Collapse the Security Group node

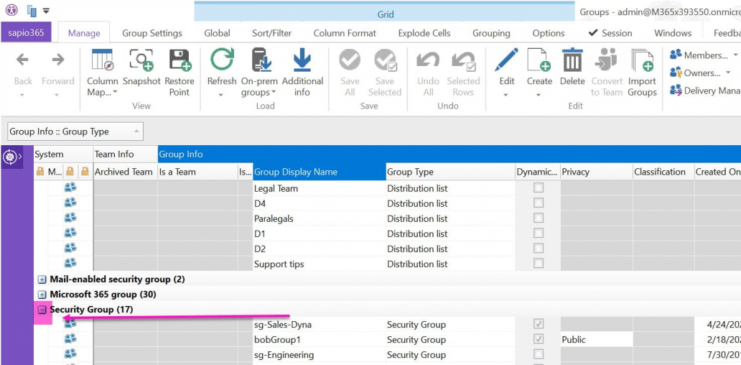click(x=42, y=310)
